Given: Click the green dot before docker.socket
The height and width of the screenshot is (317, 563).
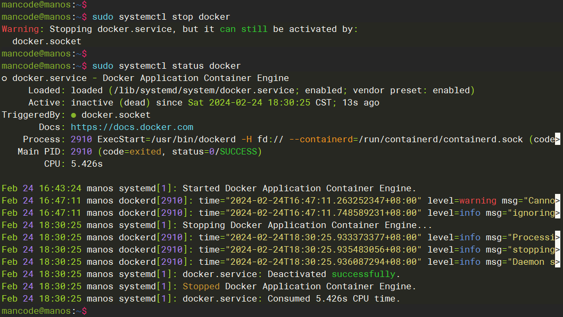Looking at the screenshot, I should click(73, 115).
